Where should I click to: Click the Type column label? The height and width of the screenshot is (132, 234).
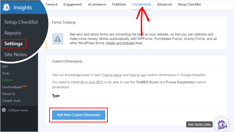pyautogui.click(x=56, y=96)
